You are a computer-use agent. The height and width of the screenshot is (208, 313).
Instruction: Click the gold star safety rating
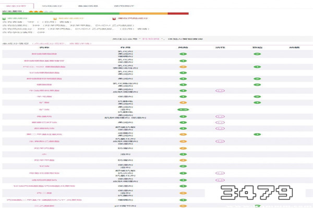(x=36, y=10)
